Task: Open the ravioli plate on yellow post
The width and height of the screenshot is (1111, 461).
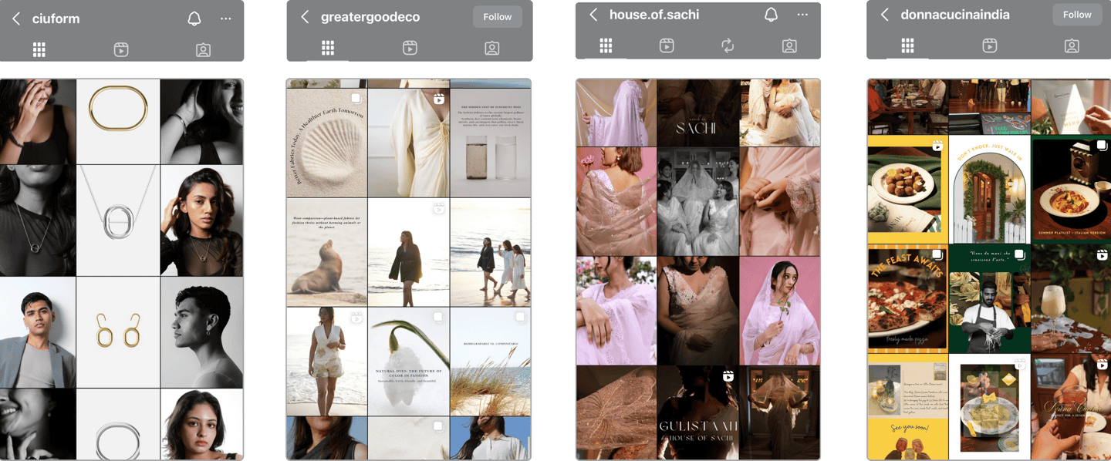Action: tap(989, 407)
